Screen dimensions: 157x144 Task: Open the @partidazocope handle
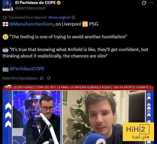click(30, 8)
